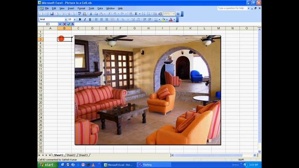
Task: Click the horizontal scrollbar thumb
Action: pyautogui.click(x=208, y=155)
